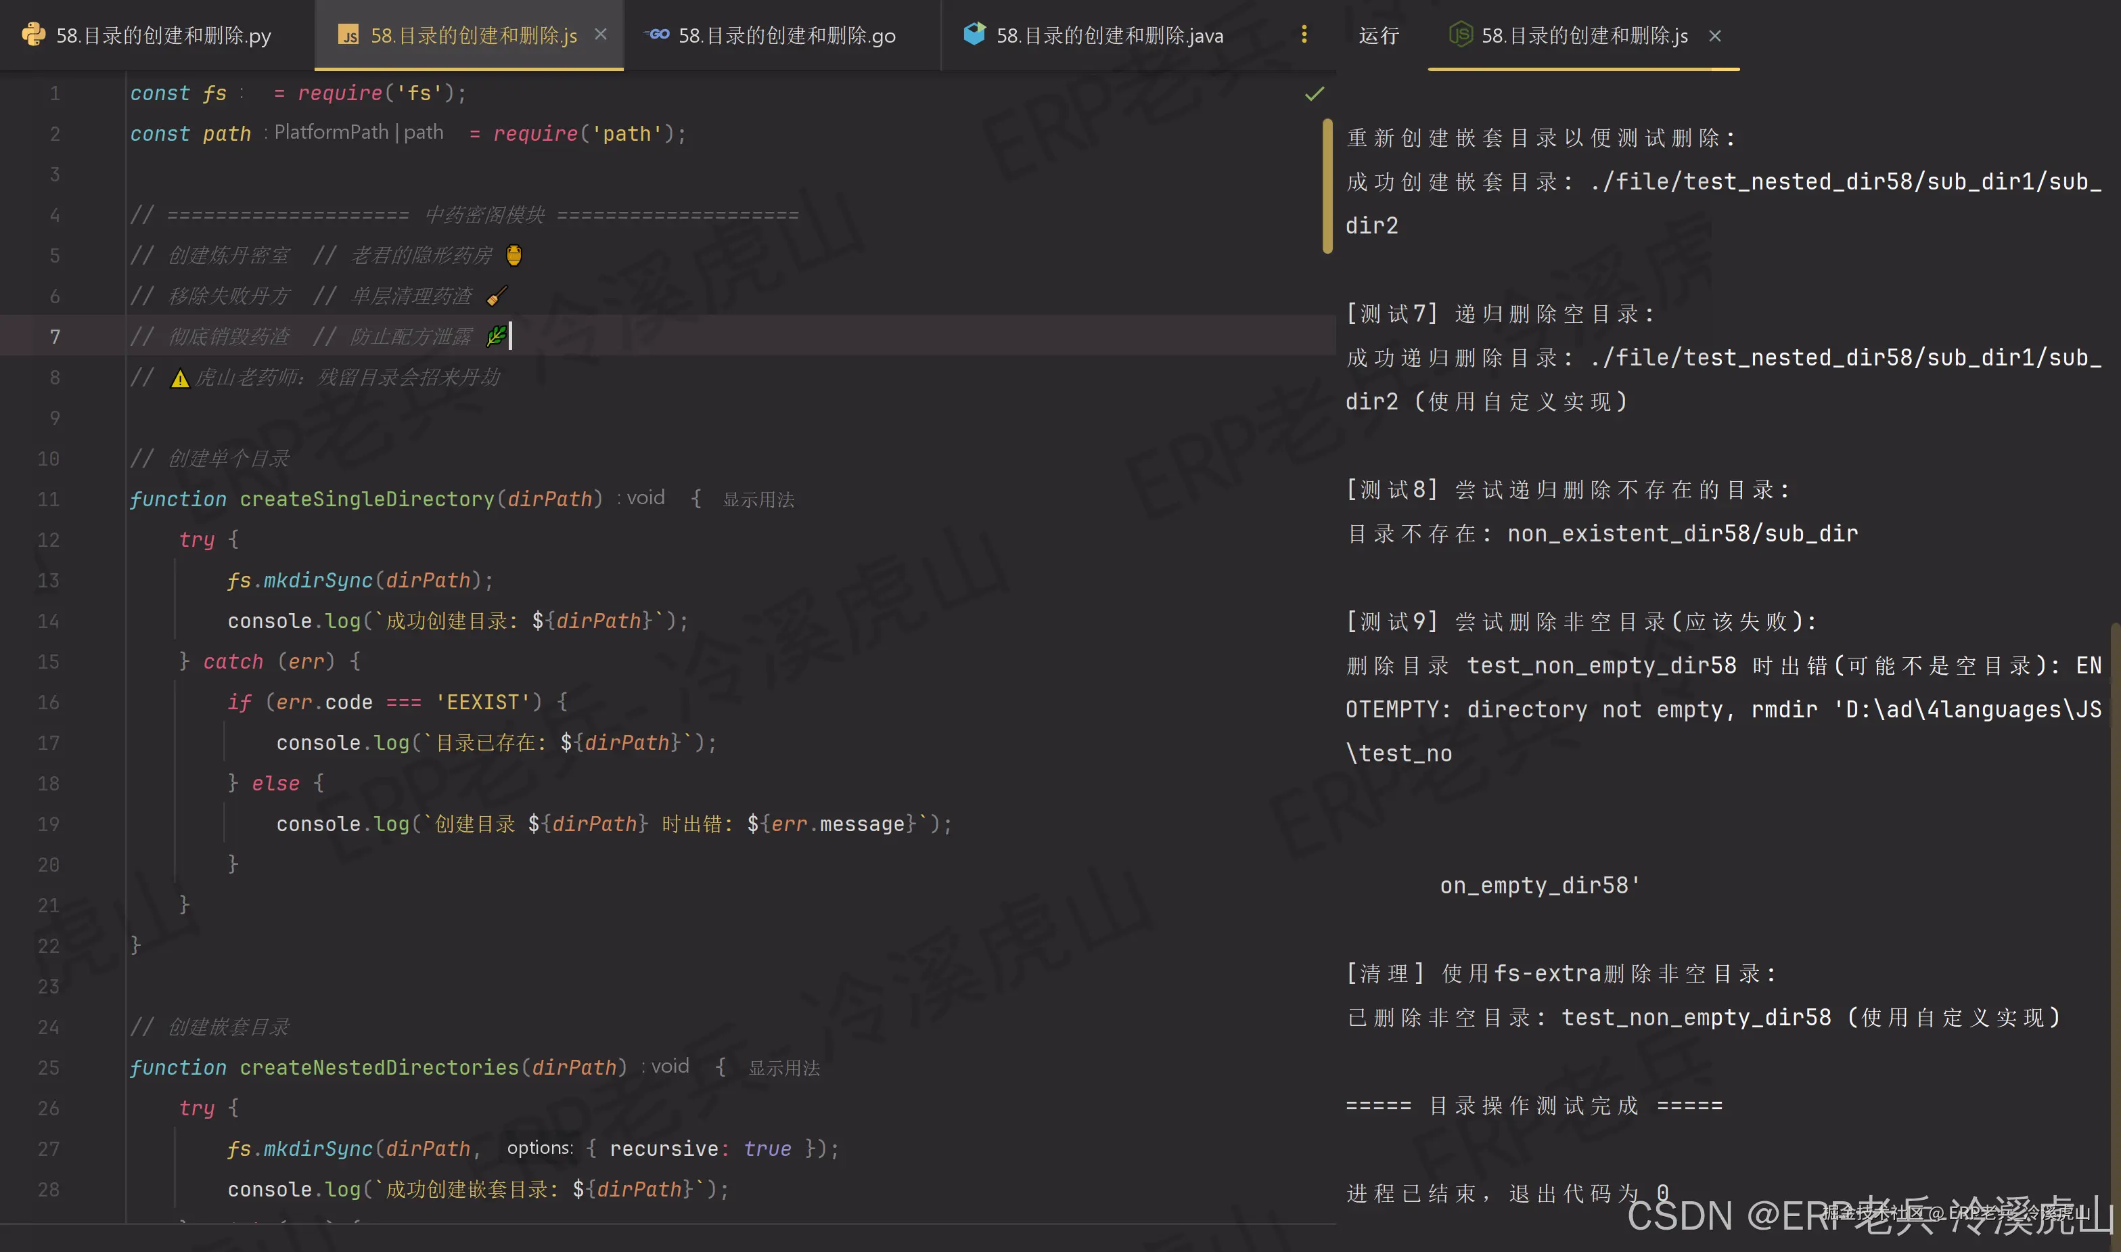Click the warning triangle icon on line 8
The width and height of the screenshot is (2121, 1252).
[180, 379]
